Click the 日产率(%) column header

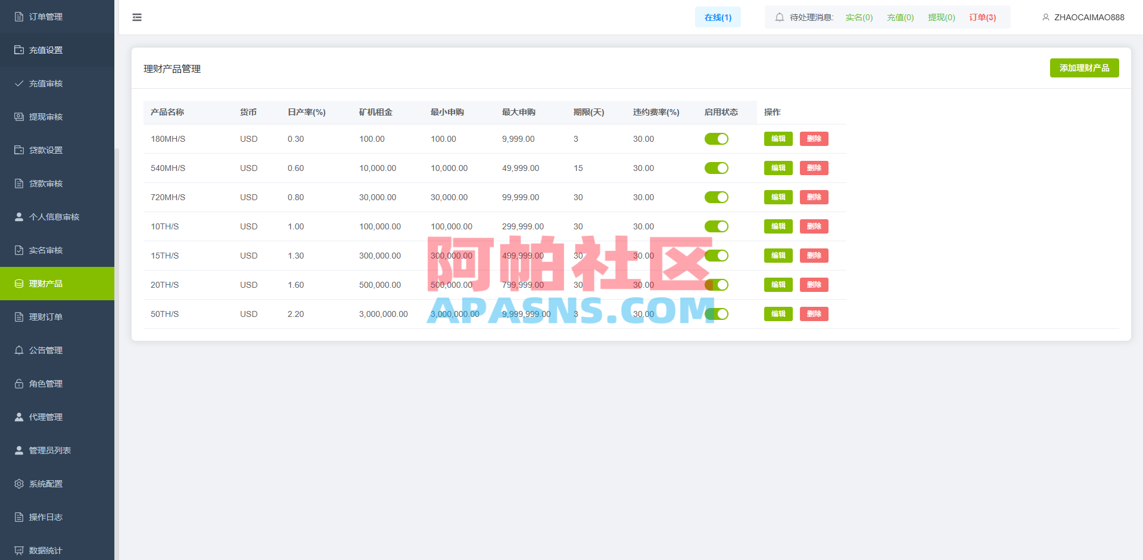point(306,112)
